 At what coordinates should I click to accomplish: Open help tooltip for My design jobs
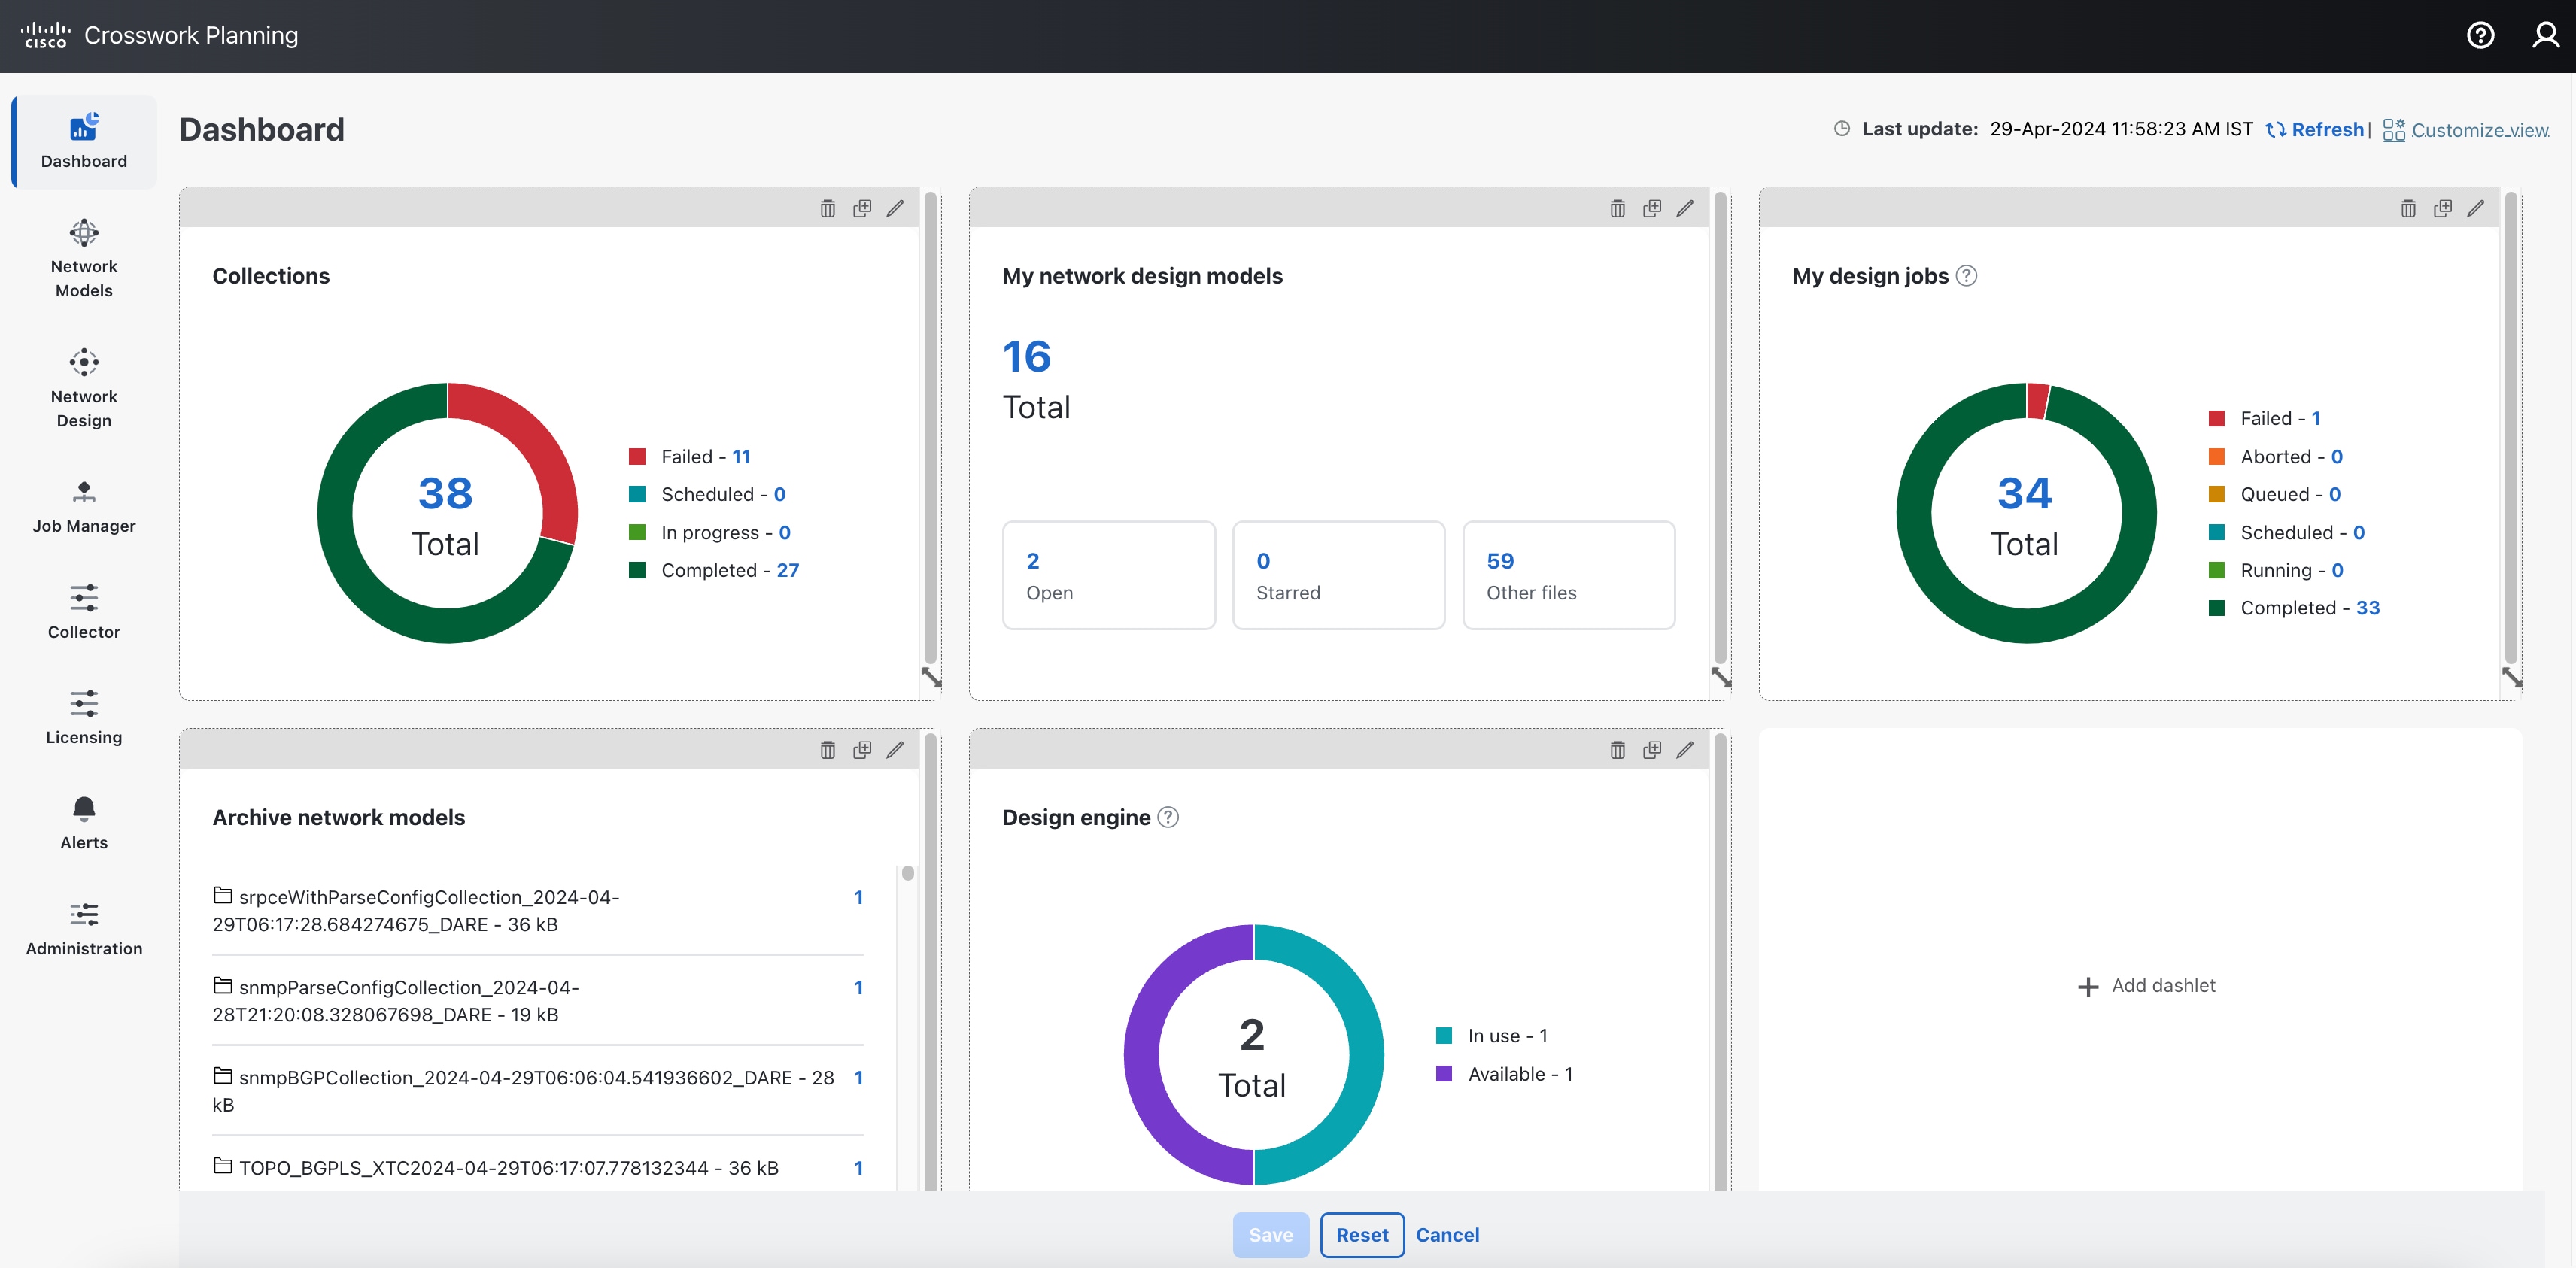pyautogui.click(x=1966, y=276)
